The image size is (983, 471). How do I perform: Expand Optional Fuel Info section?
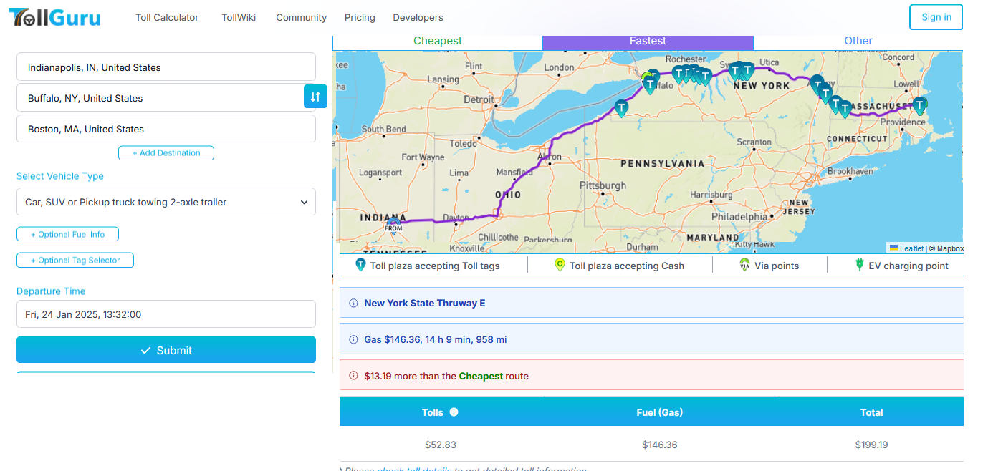click(67, 234)
